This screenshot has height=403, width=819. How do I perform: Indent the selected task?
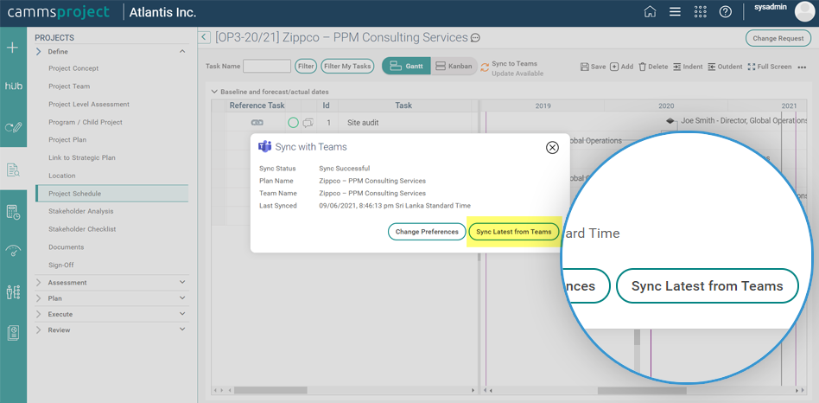click(688, 67)
